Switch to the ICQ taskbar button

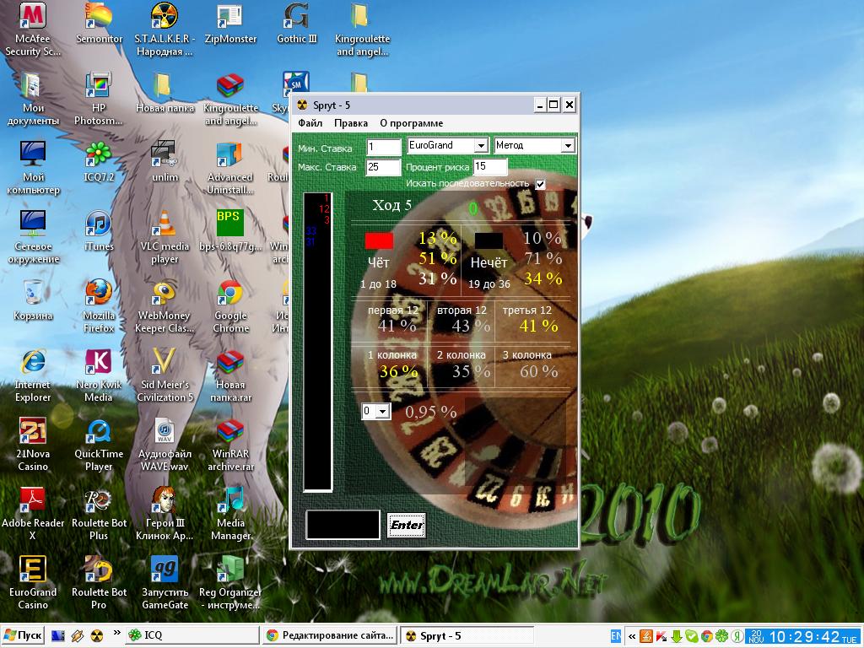tap(192, 635)
